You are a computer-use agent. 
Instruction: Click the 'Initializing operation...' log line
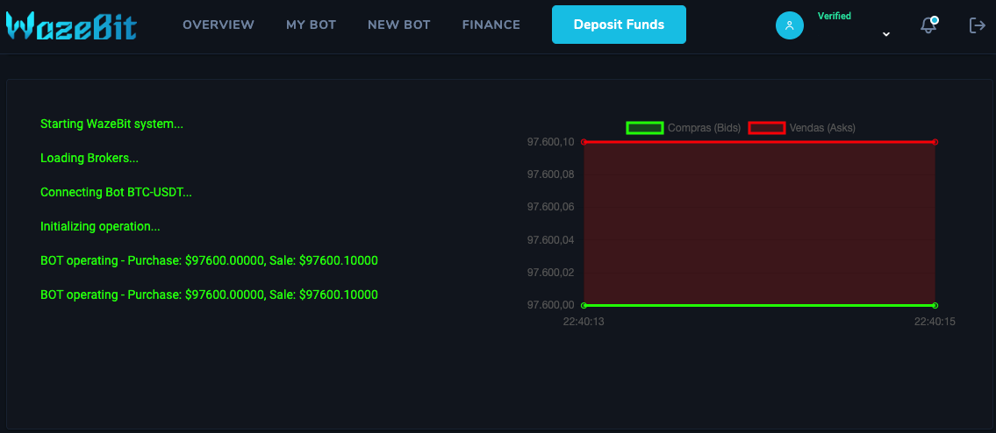pos(100,227)
